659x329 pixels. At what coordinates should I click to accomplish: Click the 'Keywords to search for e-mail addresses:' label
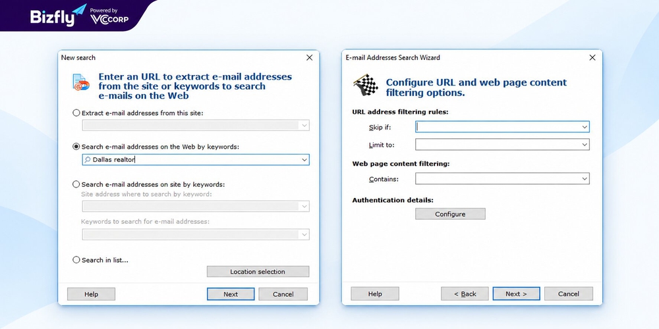[145, 221]
